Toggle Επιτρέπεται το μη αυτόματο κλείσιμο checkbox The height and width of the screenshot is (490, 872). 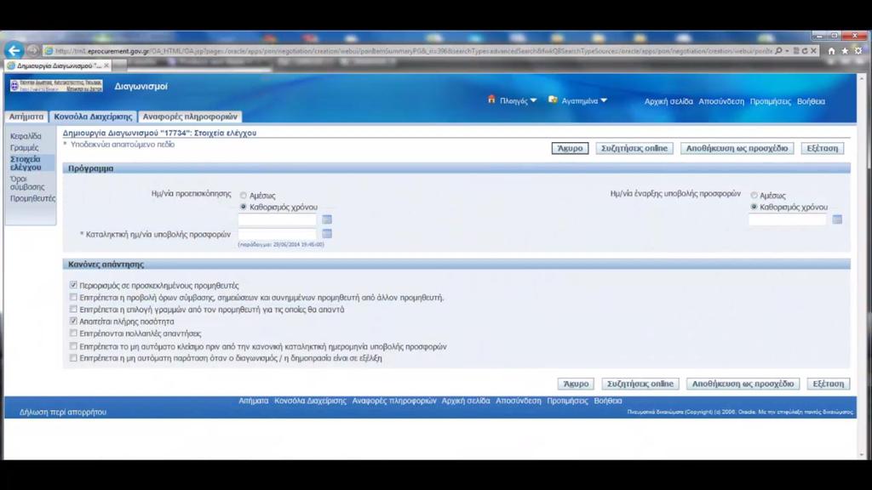coord(73,346)
